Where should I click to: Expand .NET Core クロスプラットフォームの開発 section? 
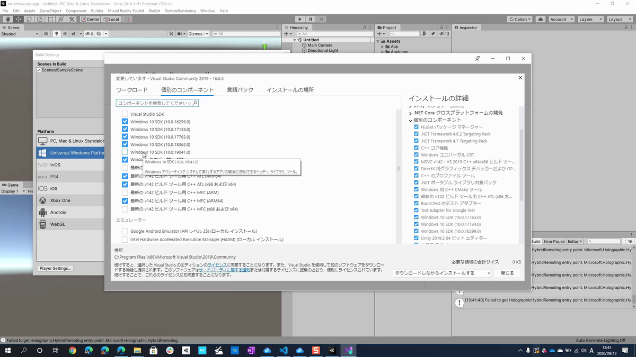point(411,113)
